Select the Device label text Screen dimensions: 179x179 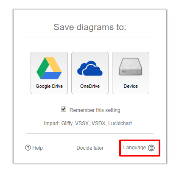(131, 86)
